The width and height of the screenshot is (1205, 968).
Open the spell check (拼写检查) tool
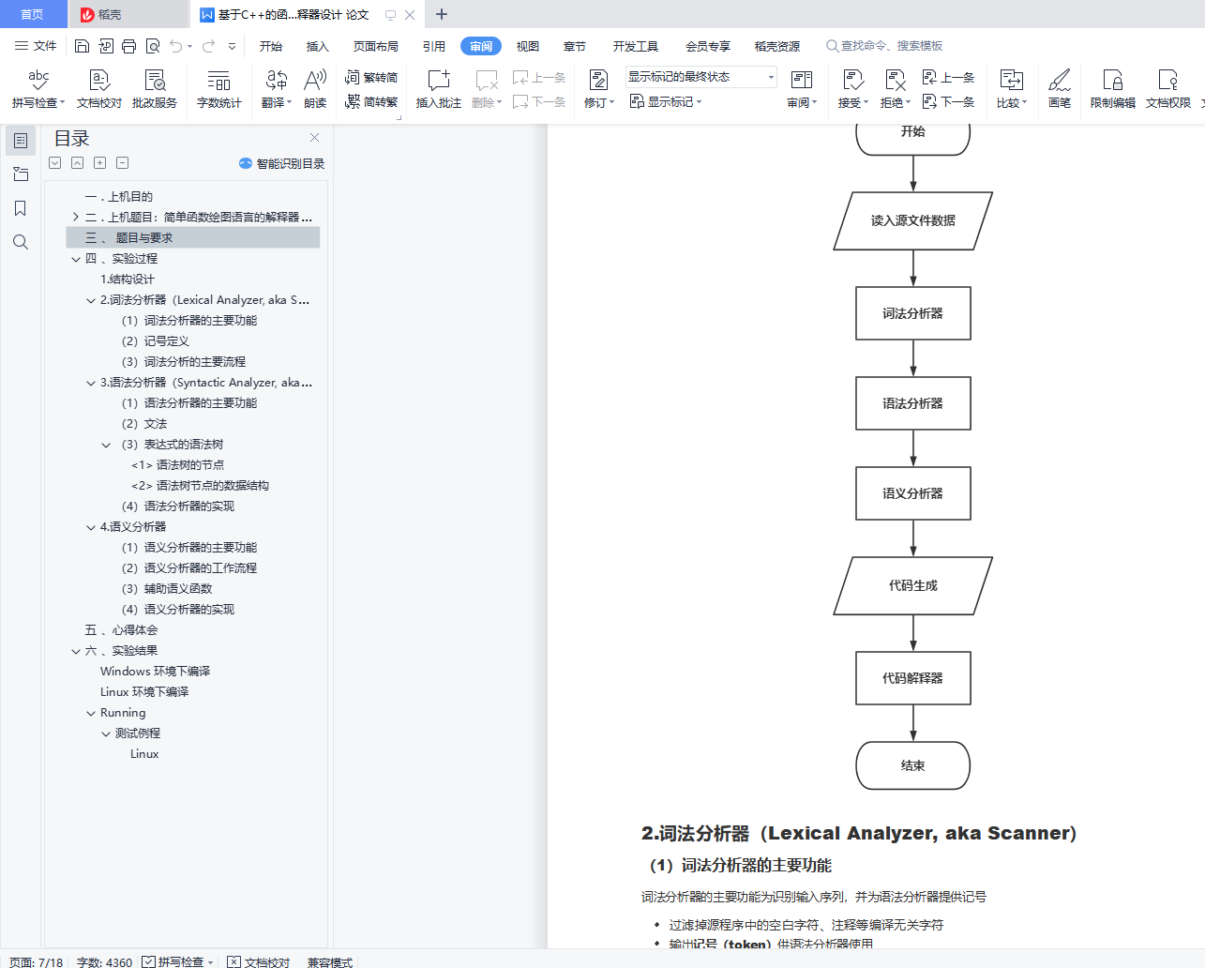pyautogui.click(x=38, y=89)
